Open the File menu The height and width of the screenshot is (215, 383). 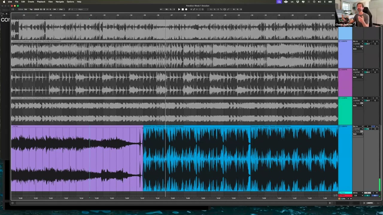[16, 2]
